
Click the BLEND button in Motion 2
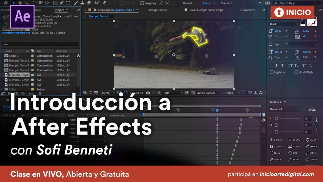[294, 140]
